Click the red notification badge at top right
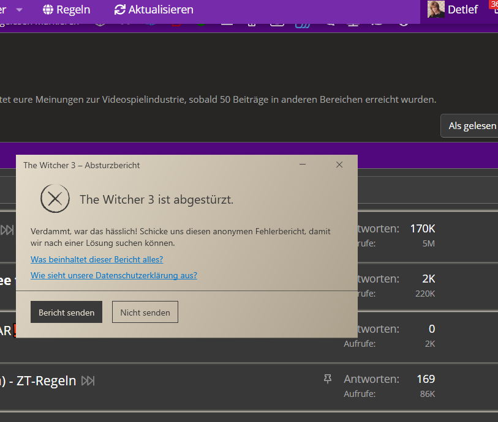Screen dimensions: 498x422 [x=494, y=4]
